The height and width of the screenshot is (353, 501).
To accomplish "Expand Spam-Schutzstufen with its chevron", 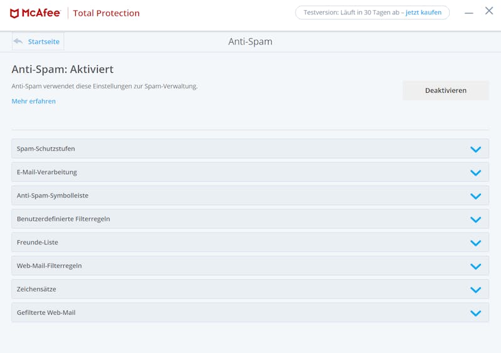I will tap(475, 149).
